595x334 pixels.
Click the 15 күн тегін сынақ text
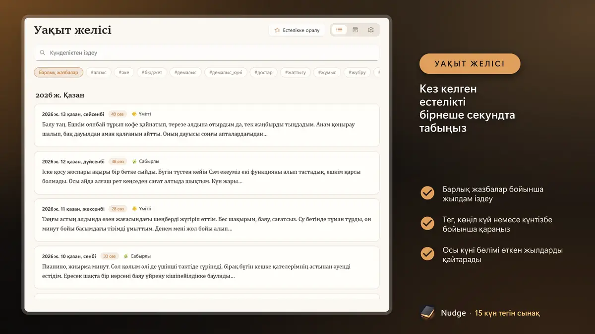[x=507, y=313]
